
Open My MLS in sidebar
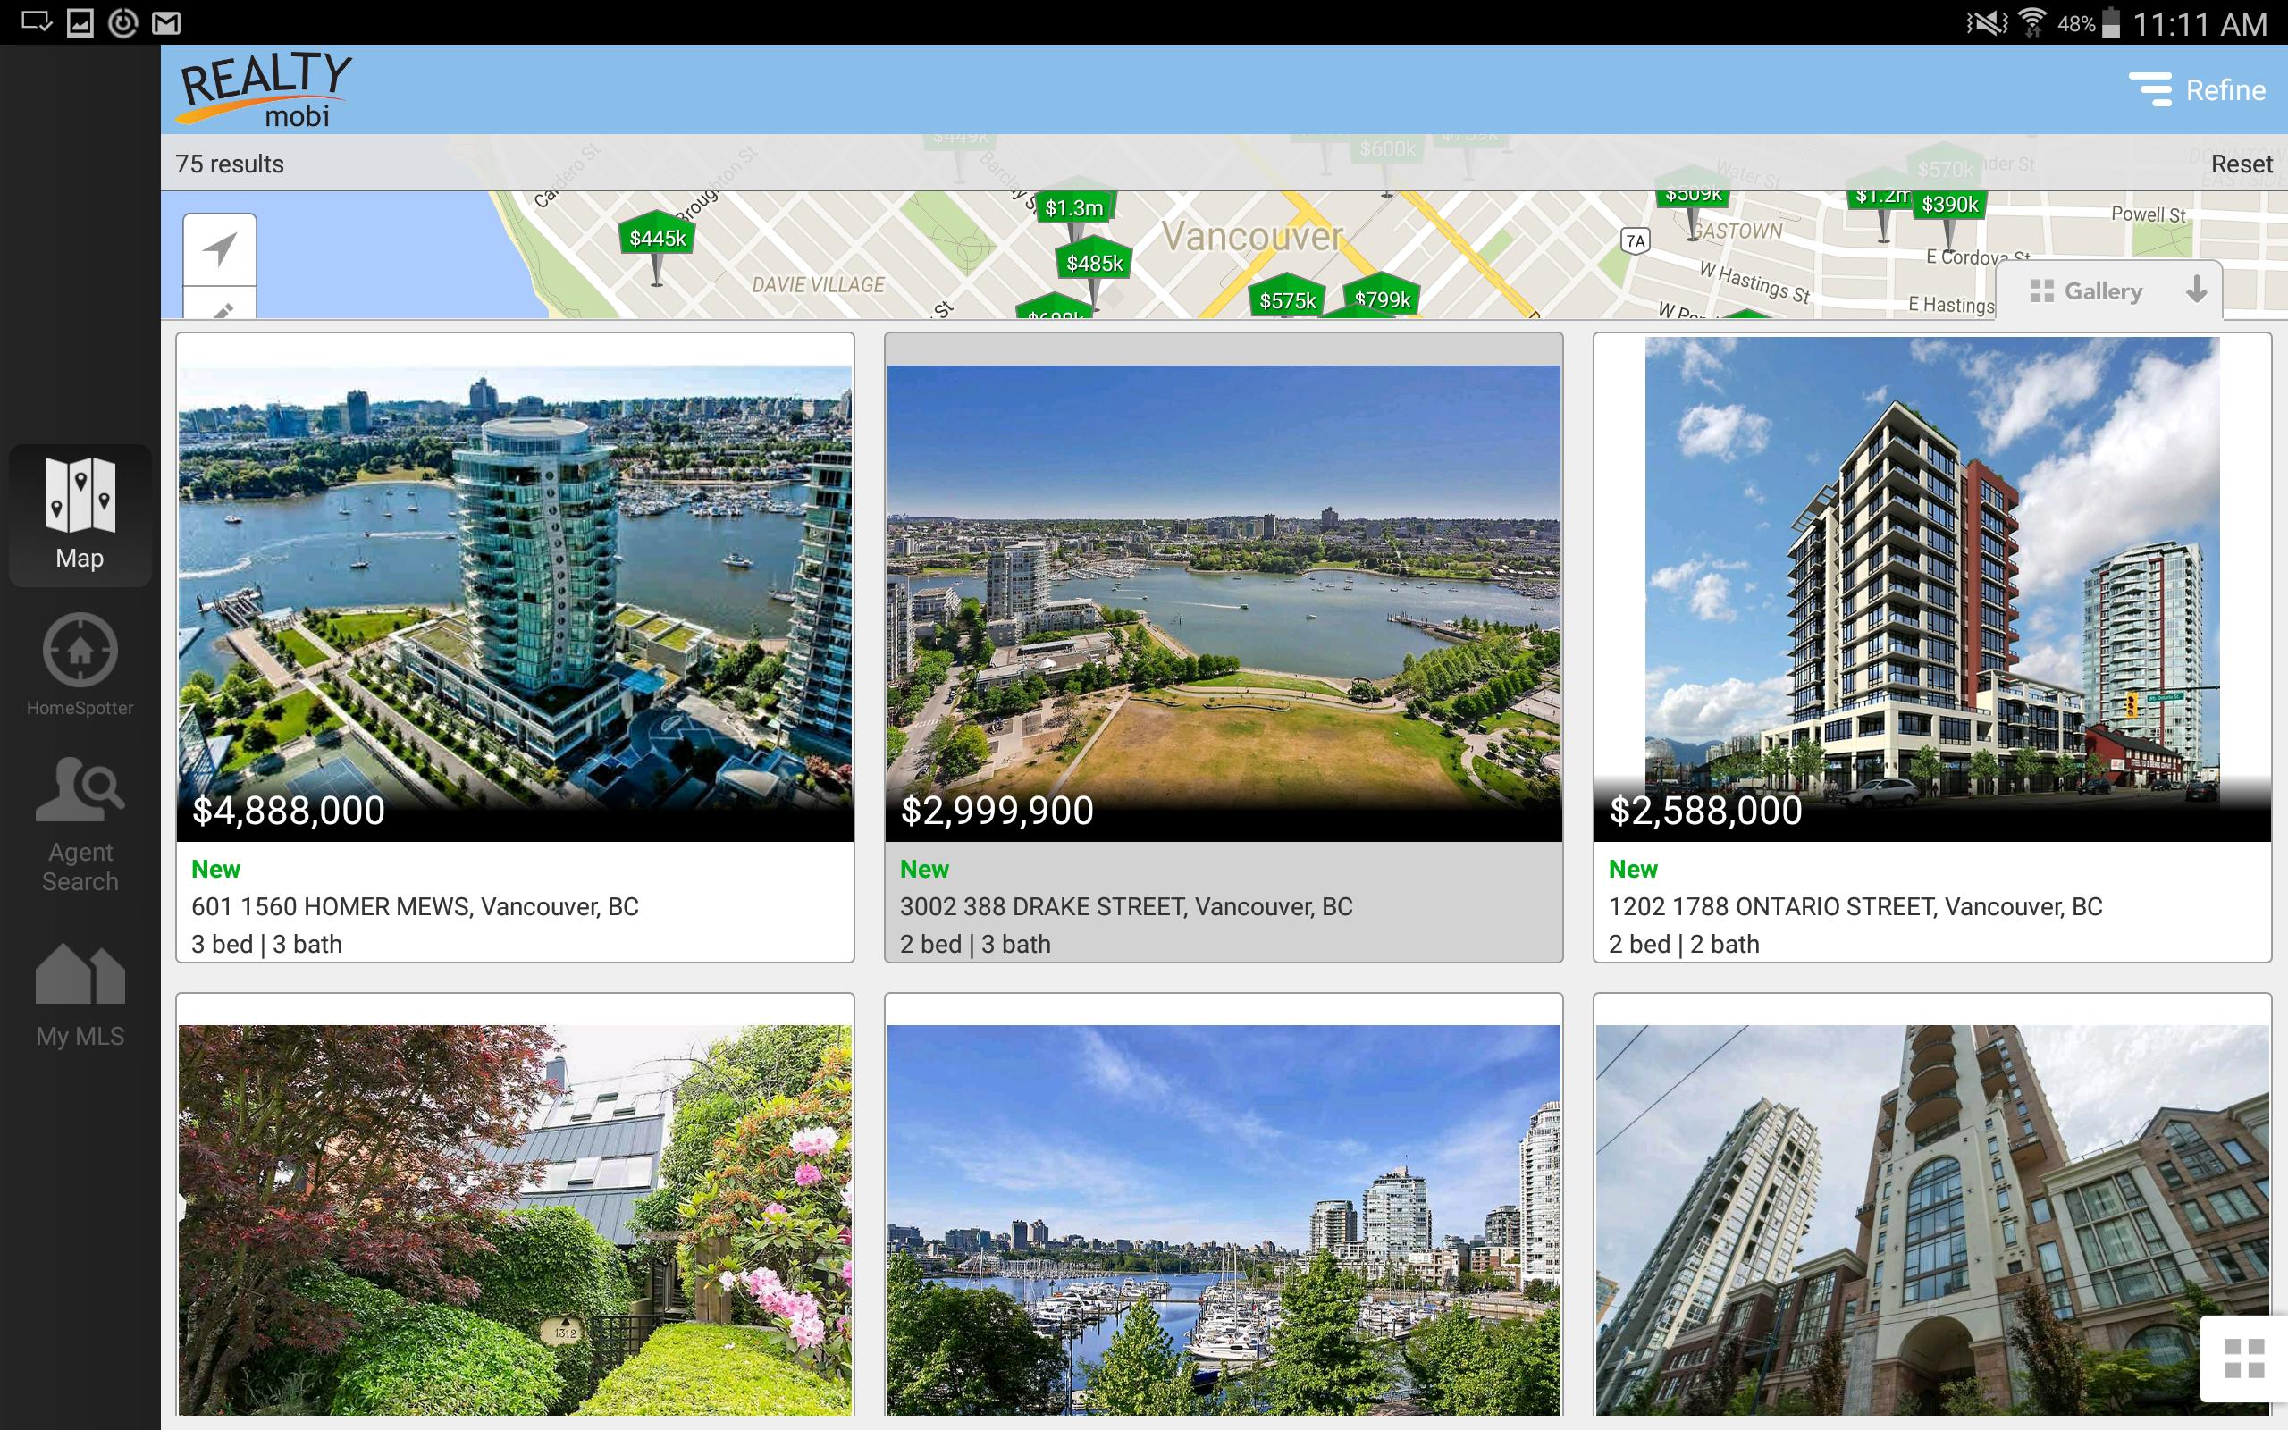pyautogui.click(x=80, y=996)
